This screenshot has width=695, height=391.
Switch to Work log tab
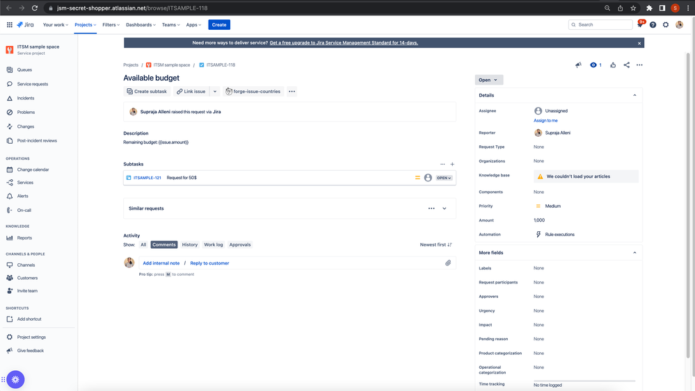pos(213,244)
